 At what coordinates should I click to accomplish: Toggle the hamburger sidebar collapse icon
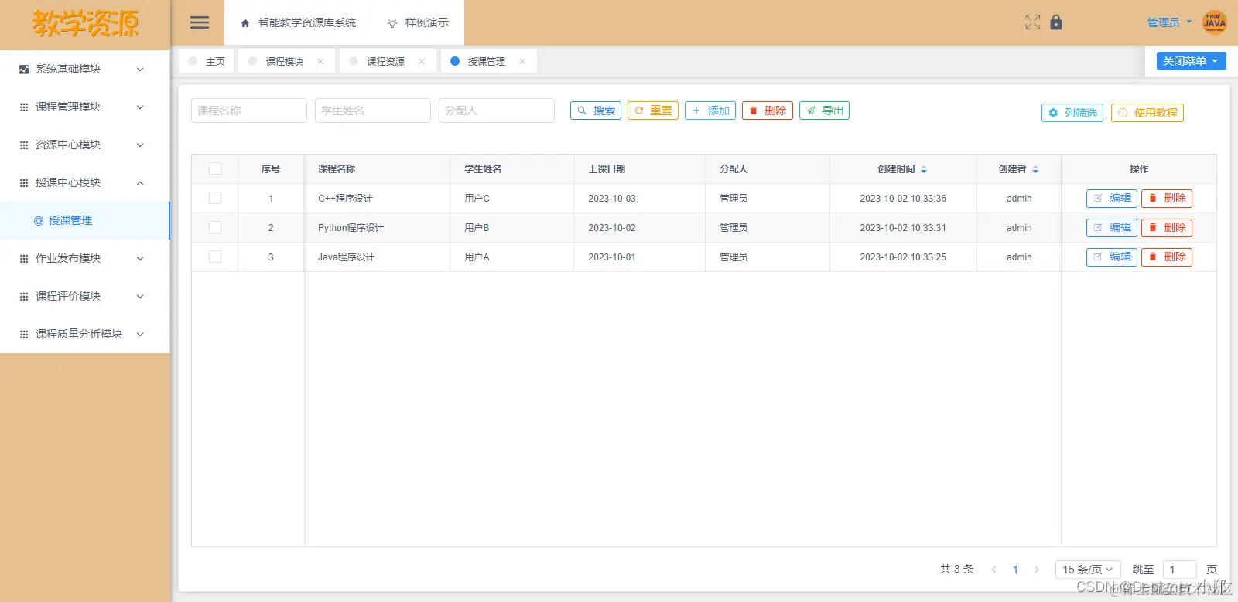pos(200,22)
